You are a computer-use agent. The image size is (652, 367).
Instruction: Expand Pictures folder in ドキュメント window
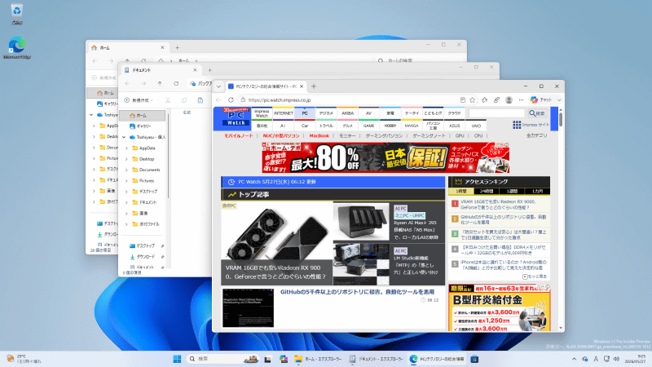click(x=126, y=180)
